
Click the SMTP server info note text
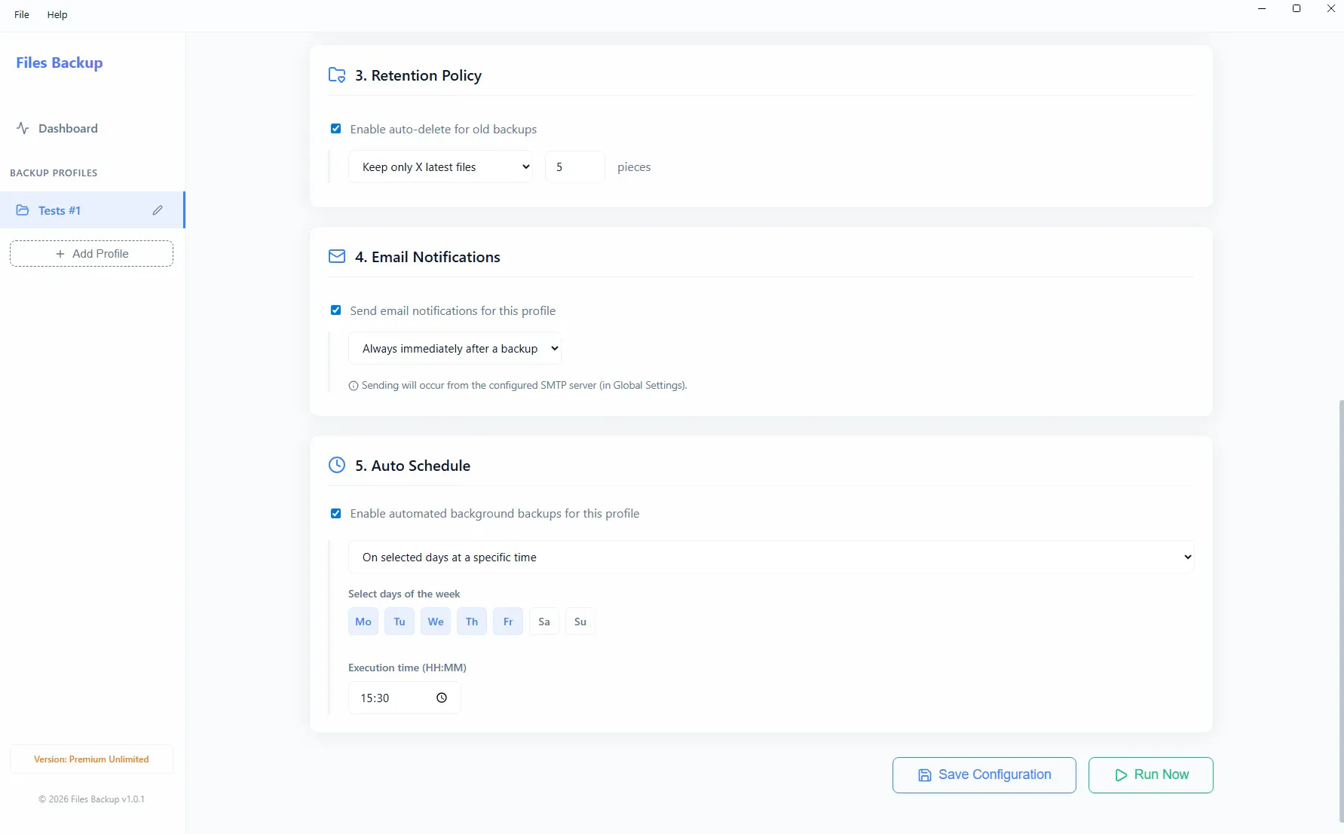point(524,386)
